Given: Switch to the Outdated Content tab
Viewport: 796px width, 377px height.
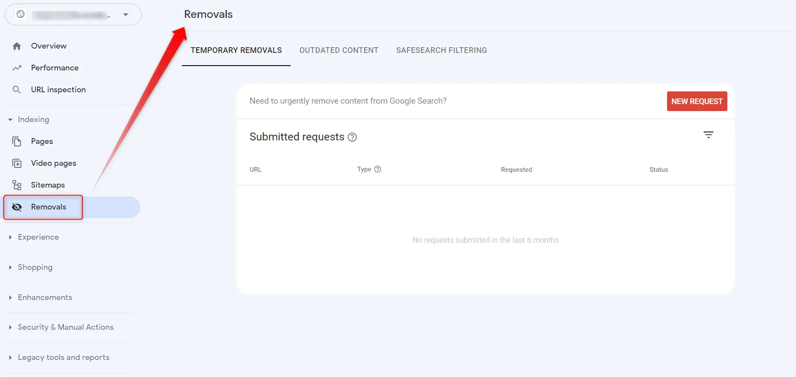Looking at the screenshot, I should point(339,50).
